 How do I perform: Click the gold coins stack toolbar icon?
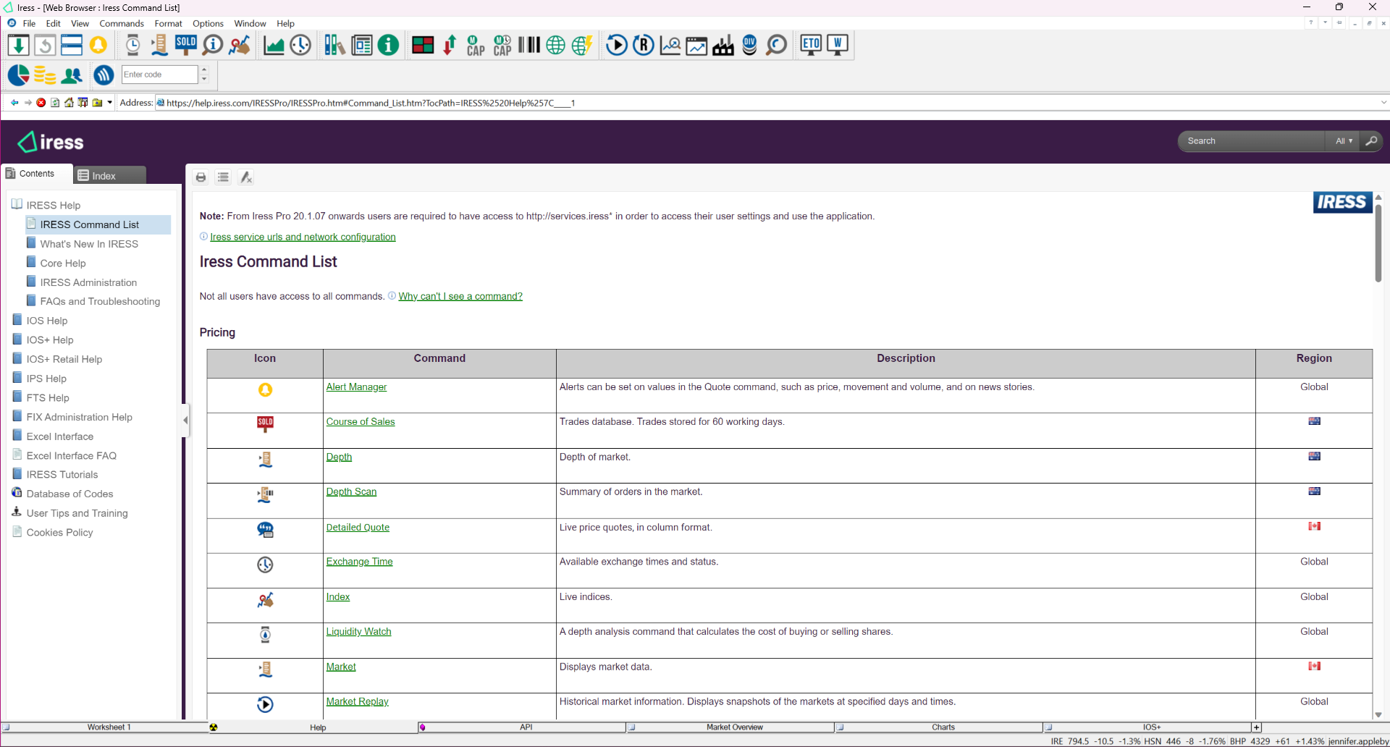click(45, 75)
